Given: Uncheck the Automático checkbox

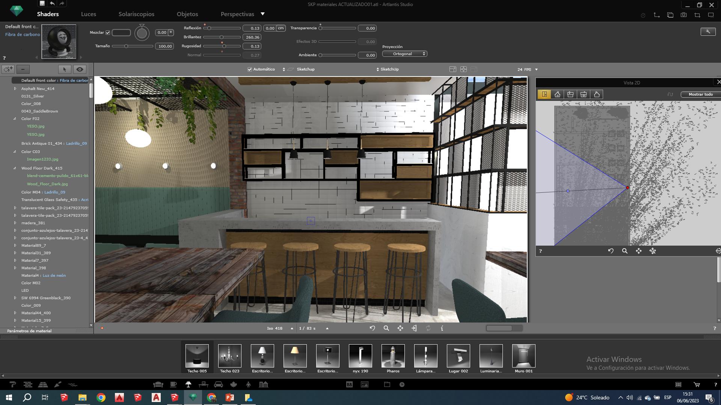Looking at the screenshot, I should point(249,69).
